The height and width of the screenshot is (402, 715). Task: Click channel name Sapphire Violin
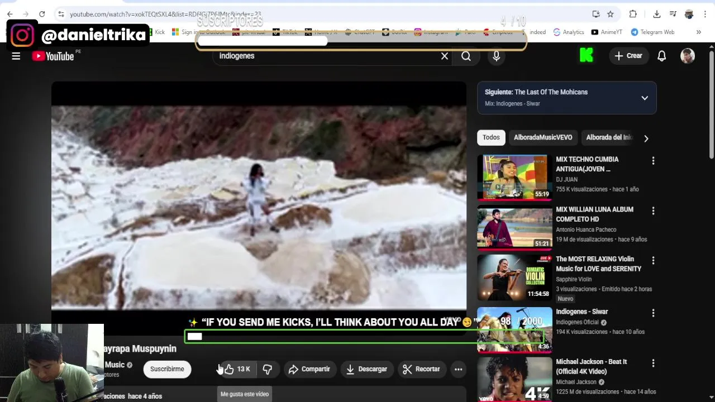(x=574, y=279)
